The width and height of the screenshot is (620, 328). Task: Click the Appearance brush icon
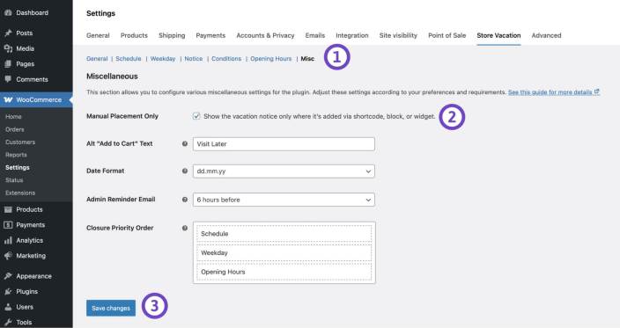8,276
